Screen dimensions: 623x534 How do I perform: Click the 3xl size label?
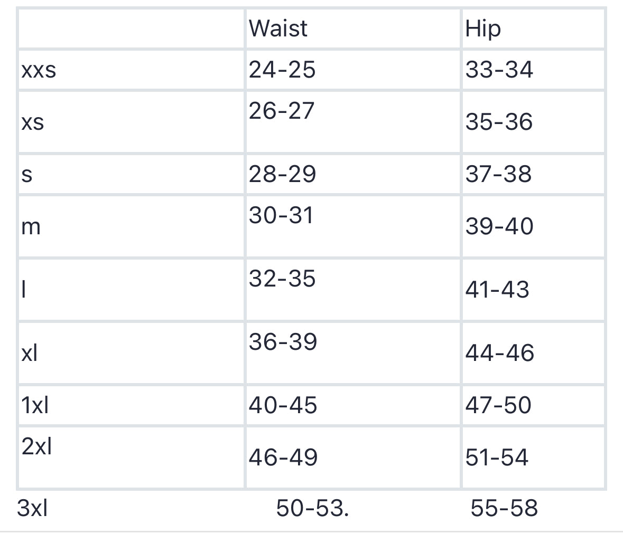pos(33,508)
